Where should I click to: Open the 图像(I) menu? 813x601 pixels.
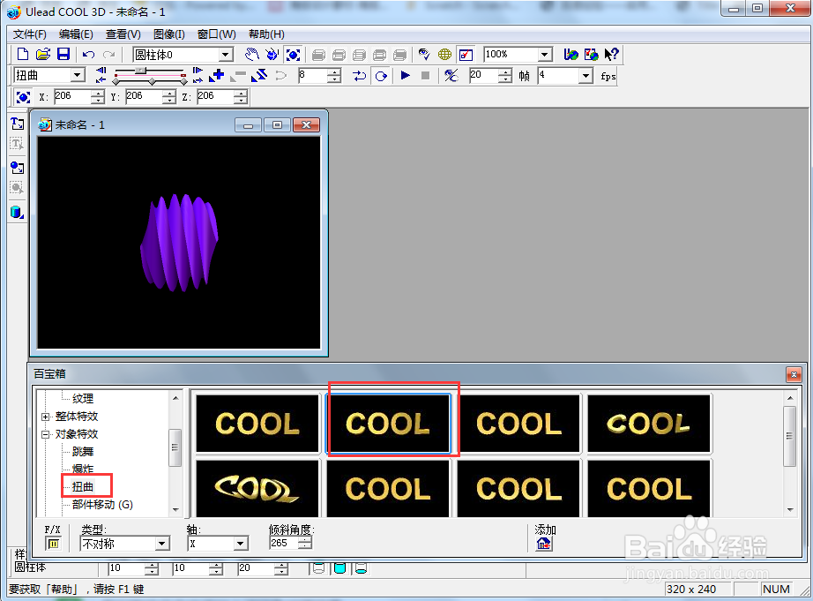(x=169, y=34)
